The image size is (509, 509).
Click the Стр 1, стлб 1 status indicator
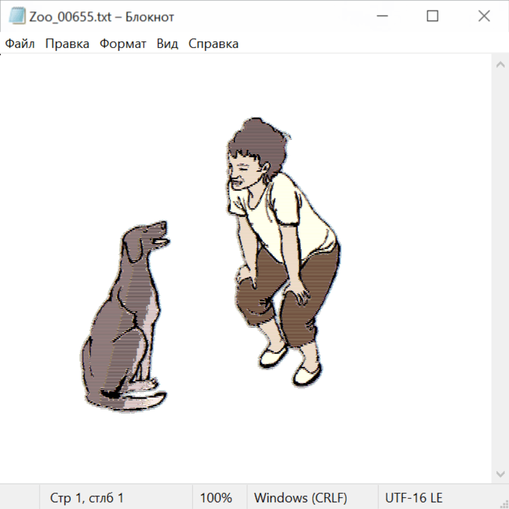[x=87, y=498]
